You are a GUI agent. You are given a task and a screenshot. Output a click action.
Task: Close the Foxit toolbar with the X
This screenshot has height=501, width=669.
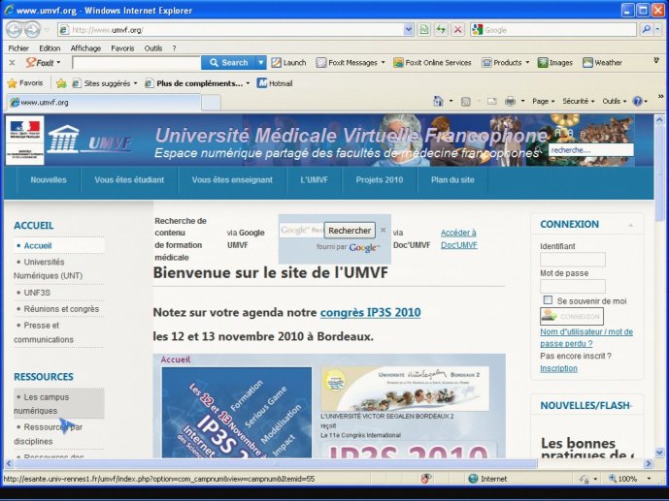(12, 63)
